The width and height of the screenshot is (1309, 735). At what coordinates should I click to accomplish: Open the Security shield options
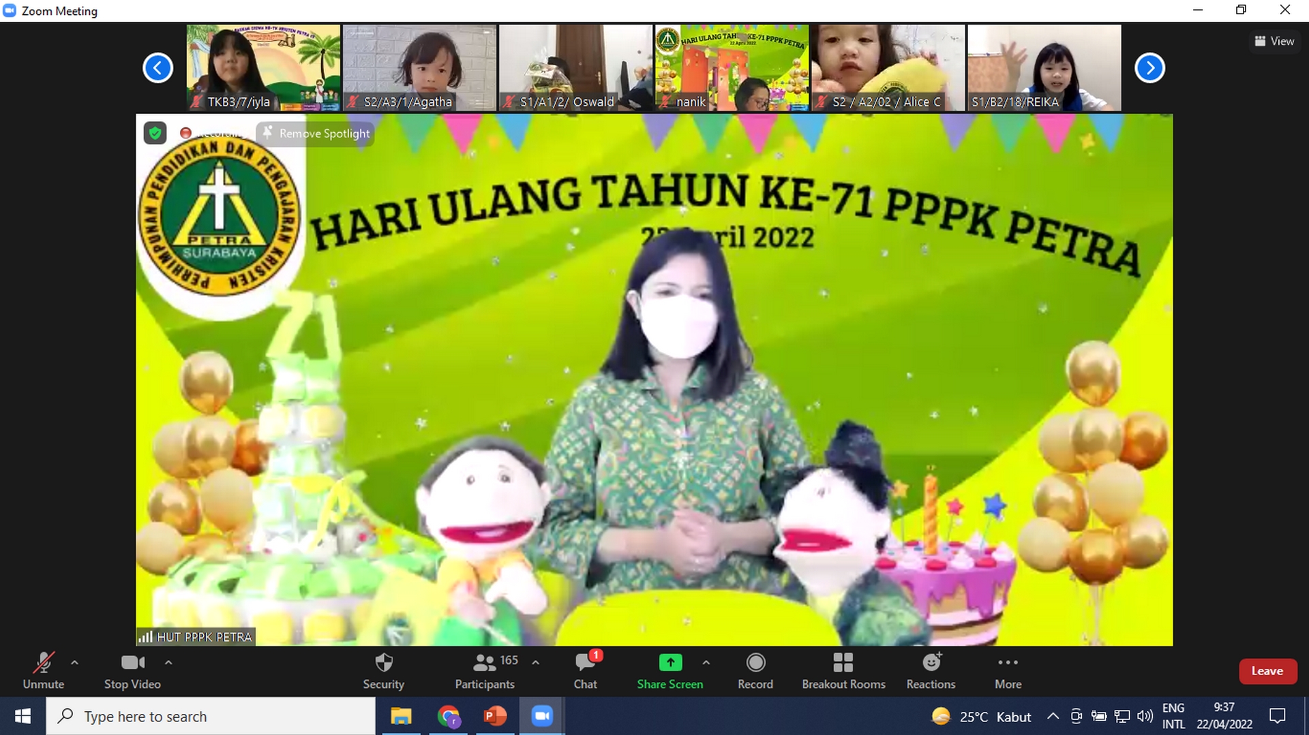click(x=383, y=671)
